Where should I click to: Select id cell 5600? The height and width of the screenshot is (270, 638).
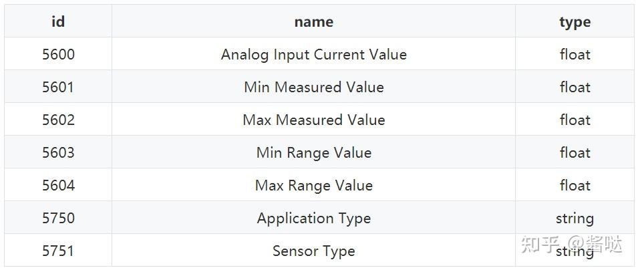tap(58, 53)
